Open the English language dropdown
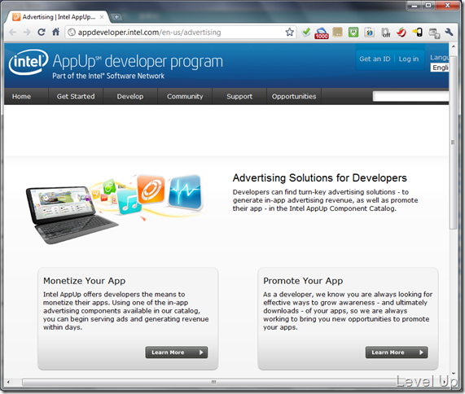Image resolution: width=465 pixels, height=394 pixels. point(440,68)
